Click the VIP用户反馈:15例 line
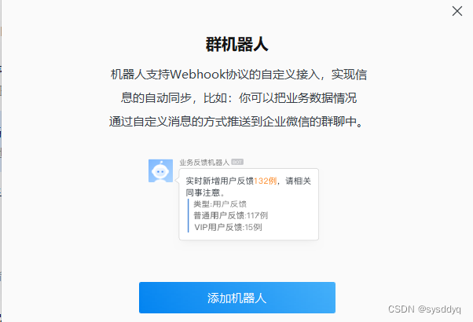473x322 pixels. pyautogui.click(x=228, y=227)
